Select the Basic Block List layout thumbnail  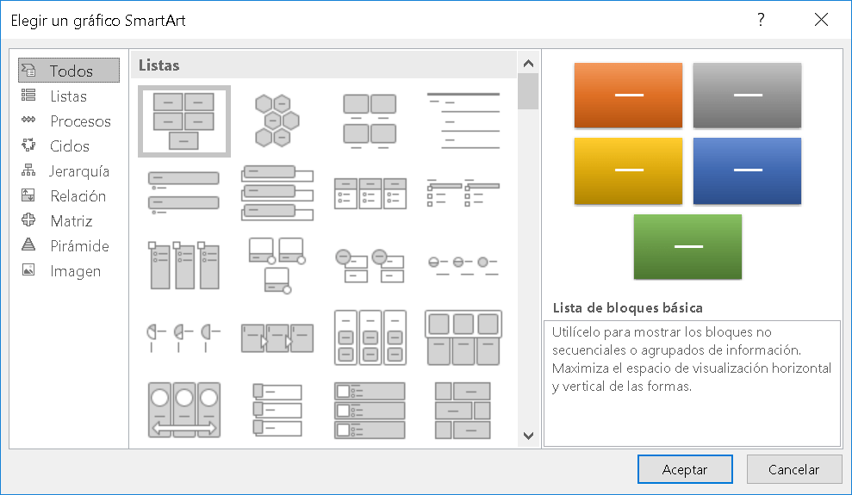pos(184,121)
